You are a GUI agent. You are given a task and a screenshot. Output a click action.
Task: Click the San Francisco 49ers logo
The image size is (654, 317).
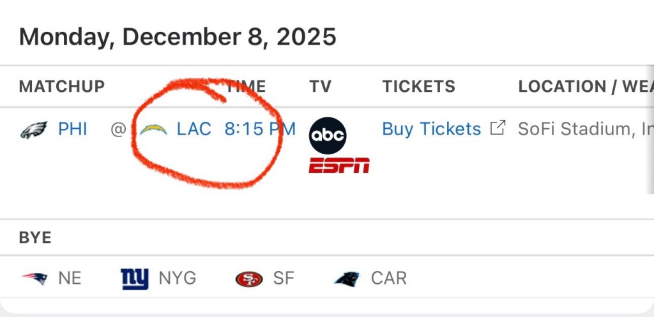[x=248, y=279]
